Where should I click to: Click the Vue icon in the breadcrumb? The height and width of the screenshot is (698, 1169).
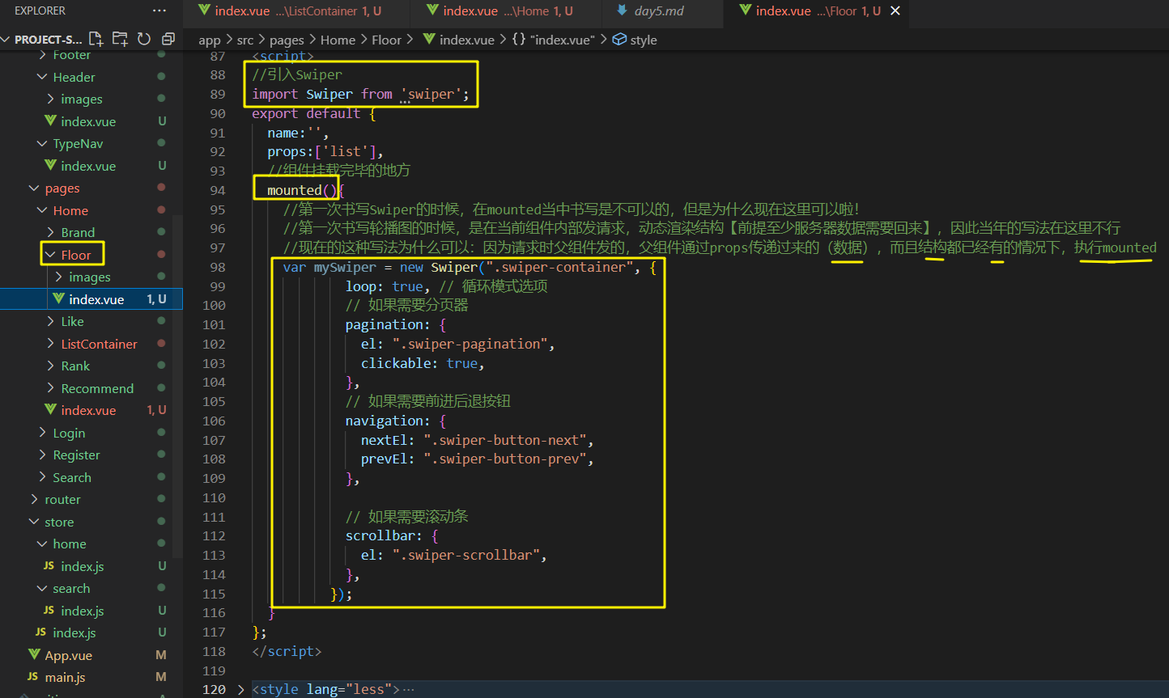click(429, 39)
